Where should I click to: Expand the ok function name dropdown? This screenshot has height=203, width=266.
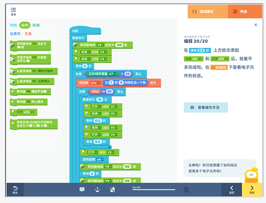[100, 159]
